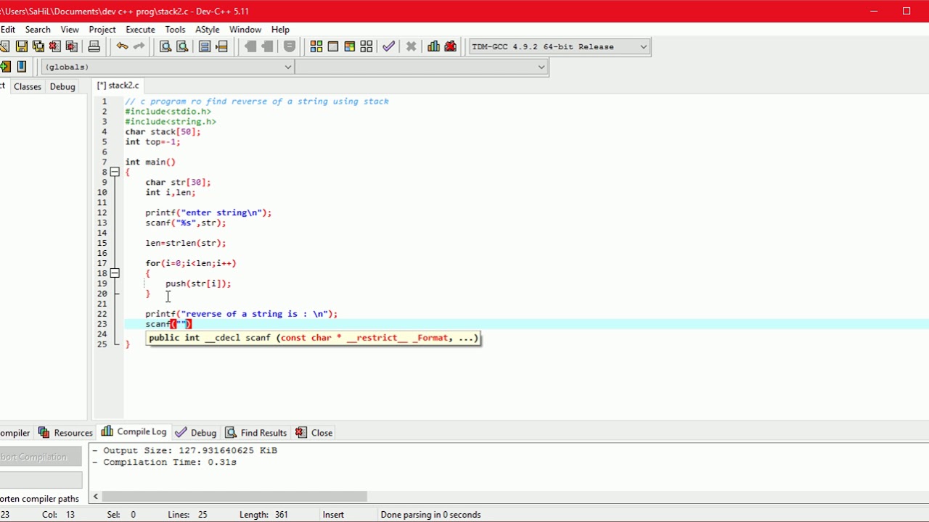Select the Classes tab in the side panel
This screenshot has width=929, height=522.
pos(28,86)
